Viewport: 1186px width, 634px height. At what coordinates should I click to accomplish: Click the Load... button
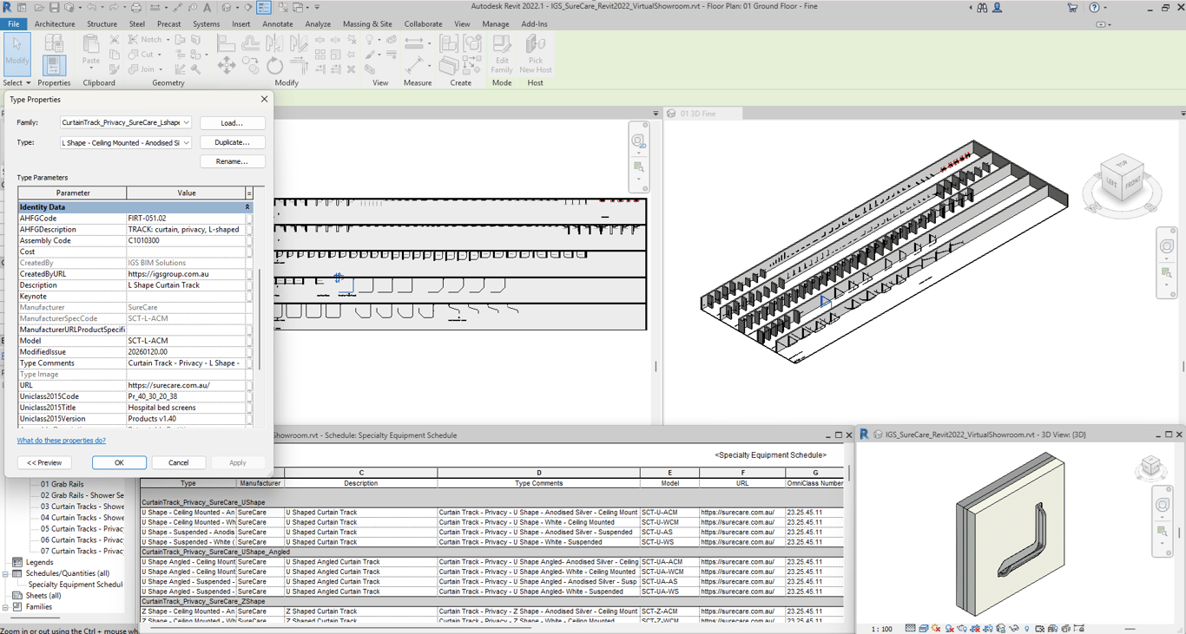coord(232,123)
